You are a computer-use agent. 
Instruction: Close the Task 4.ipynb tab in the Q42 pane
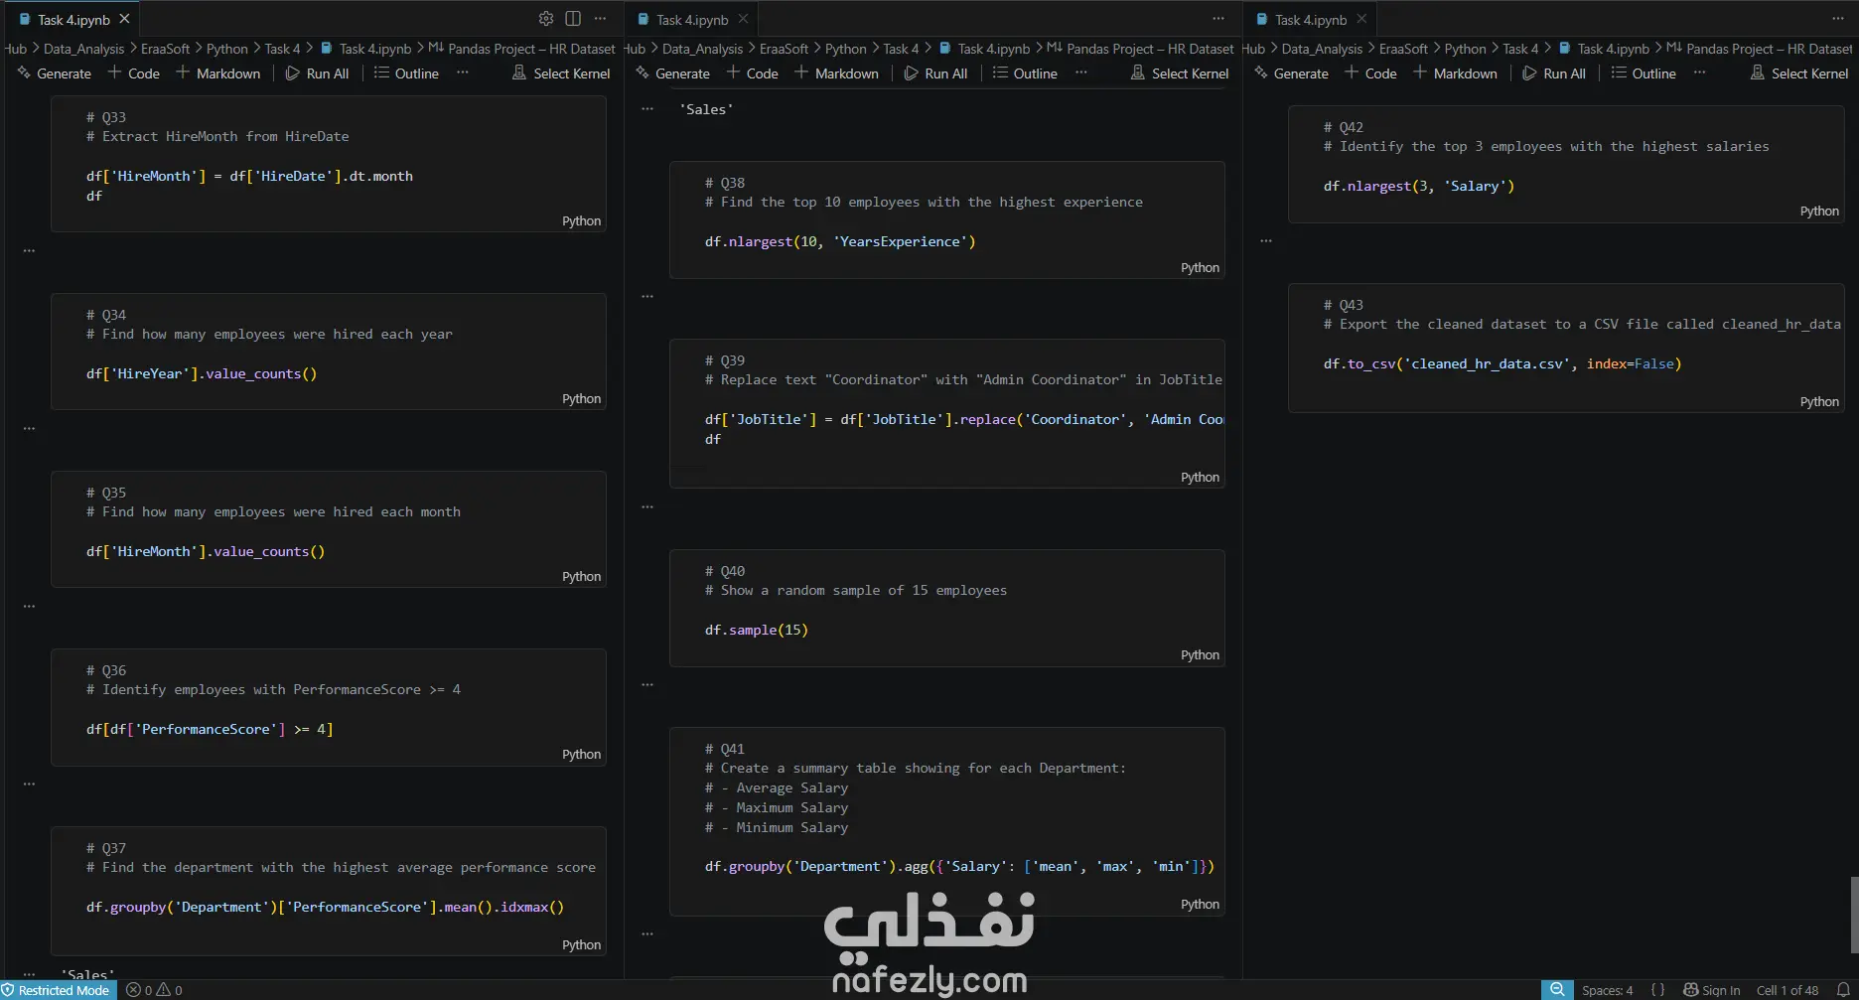[x=1361, y=19]
